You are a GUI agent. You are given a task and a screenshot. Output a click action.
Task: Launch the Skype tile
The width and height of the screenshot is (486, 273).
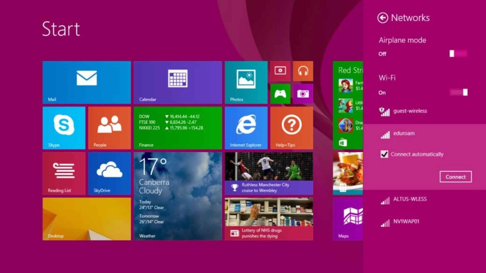tap(64, 127)
